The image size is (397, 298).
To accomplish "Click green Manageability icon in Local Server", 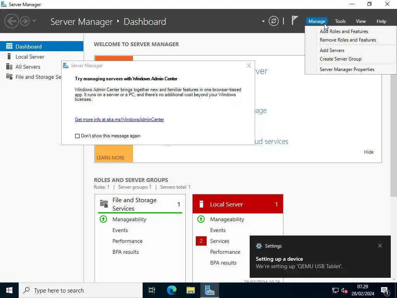I will [201, 219].
